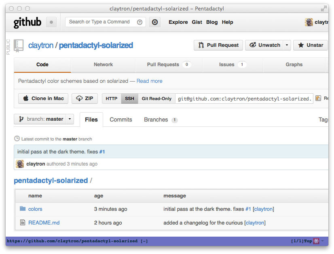This screenshot has width=334, height=254.
Task: Open issue #1 link in latest commit
Action: click(x=102, y=152)
